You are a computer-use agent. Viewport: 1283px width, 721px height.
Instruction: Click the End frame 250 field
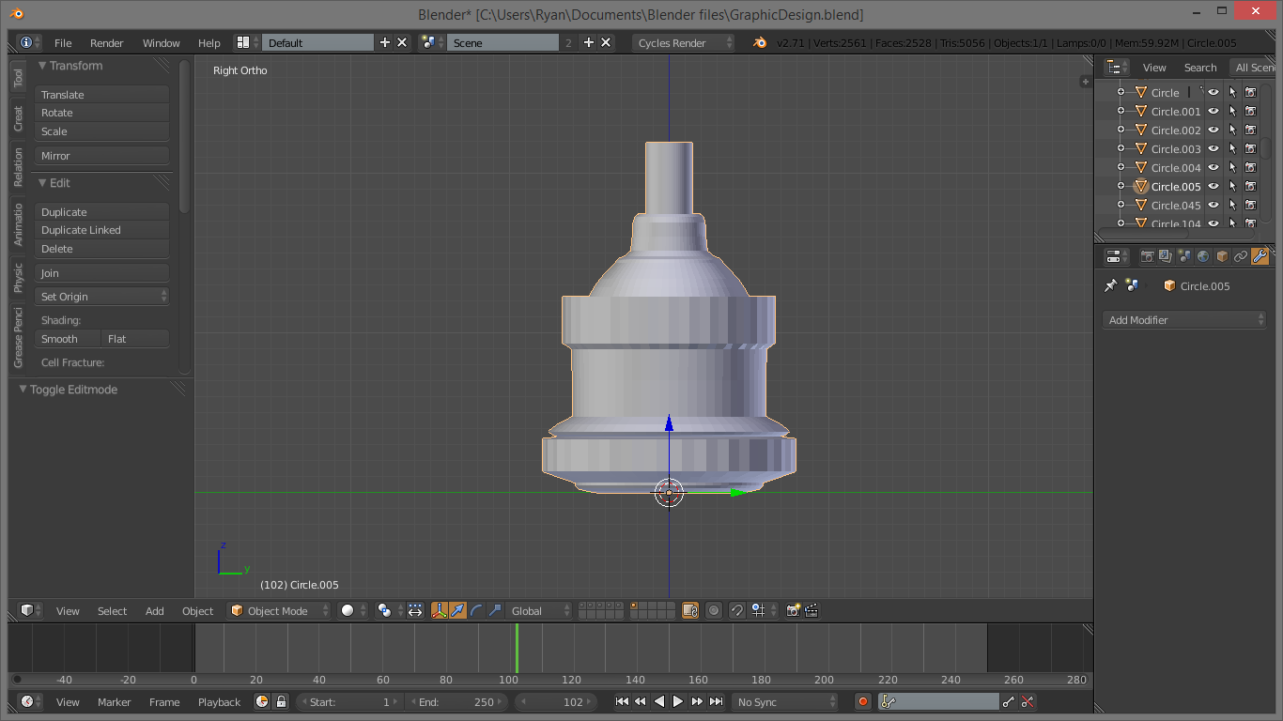click(x=457, y=701)
